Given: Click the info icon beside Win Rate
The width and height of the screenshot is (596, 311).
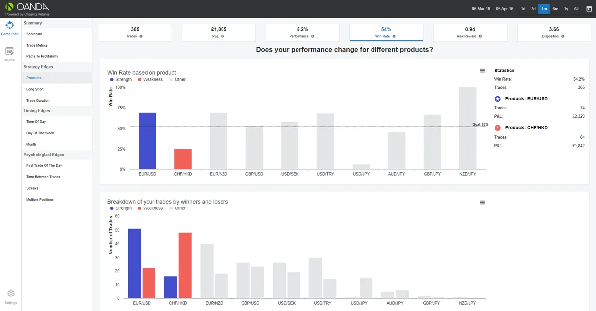Looking at the screenshot, I should [394, 36].
